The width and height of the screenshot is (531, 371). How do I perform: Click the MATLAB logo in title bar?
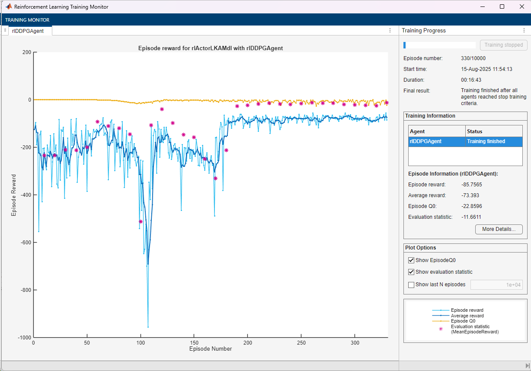(8, 7)
